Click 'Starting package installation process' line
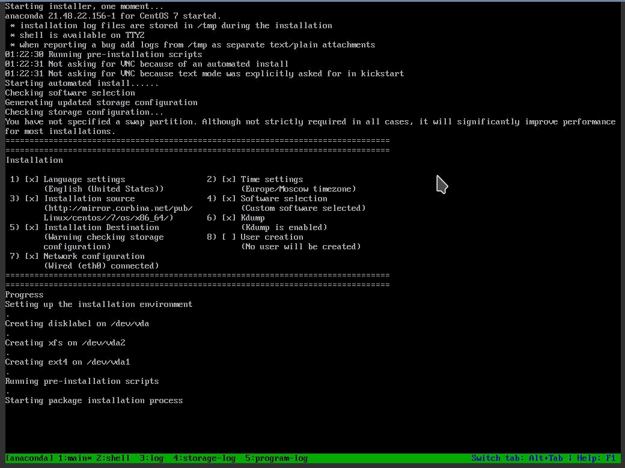625x468 pixels. tap(94, 400)
